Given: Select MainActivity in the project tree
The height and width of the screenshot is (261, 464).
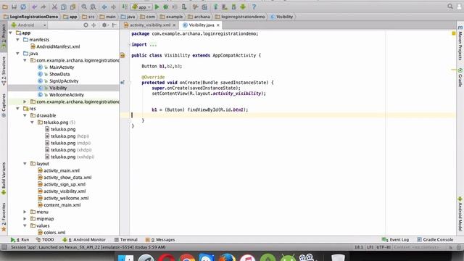Looking at the screenshot, I should coord(62,67).
